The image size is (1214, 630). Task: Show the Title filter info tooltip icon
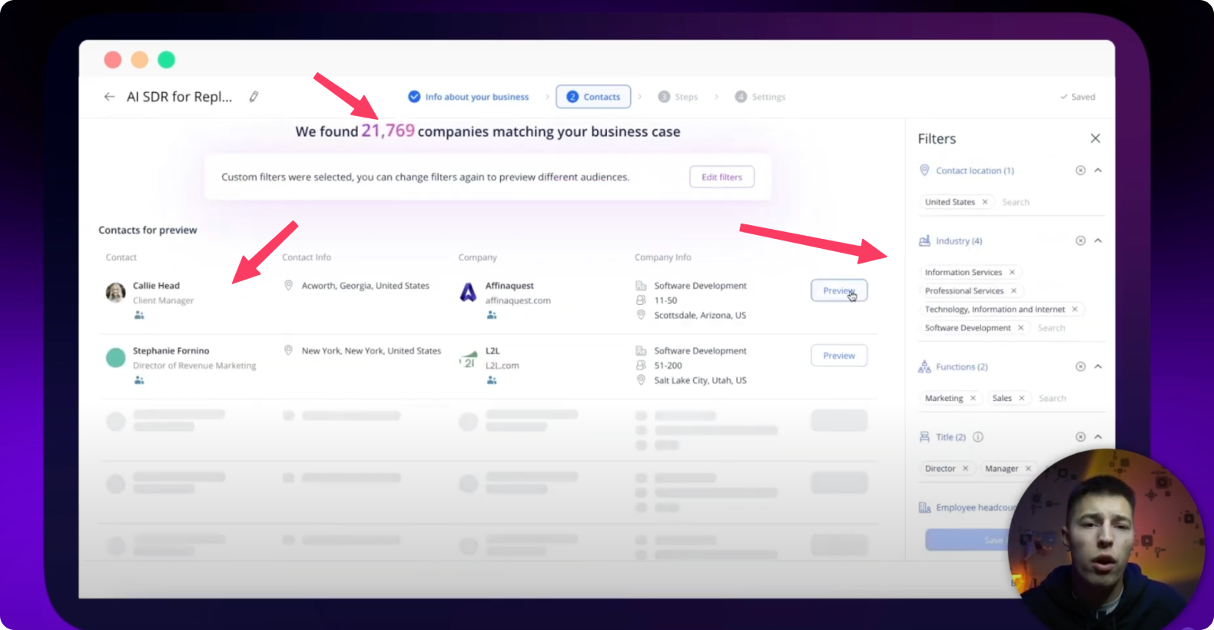pos(978,437)
